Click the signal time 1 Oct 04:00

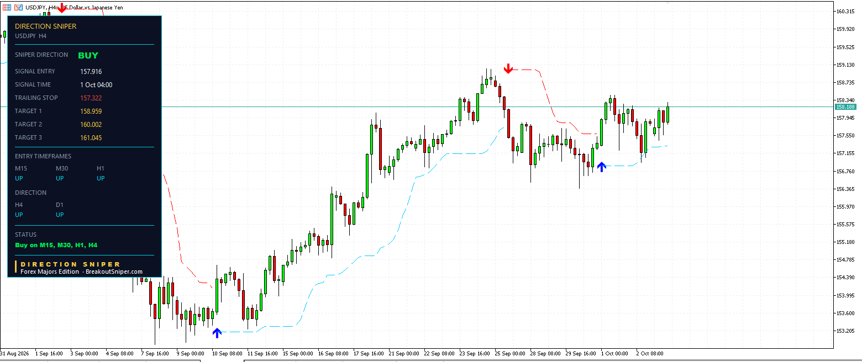click(96, 85)
